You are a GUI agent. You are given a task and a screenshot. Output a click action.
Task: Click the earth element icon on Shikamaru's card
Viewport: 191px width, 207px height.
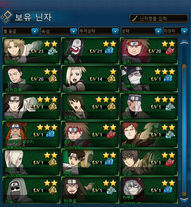point(53,79)
